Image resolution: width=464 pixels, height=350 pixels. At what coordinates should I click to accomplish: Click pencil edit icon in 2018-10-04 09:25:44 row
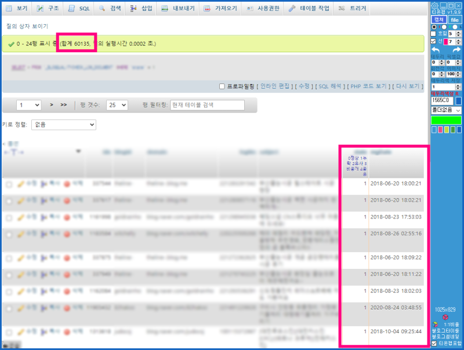point(20,332)
